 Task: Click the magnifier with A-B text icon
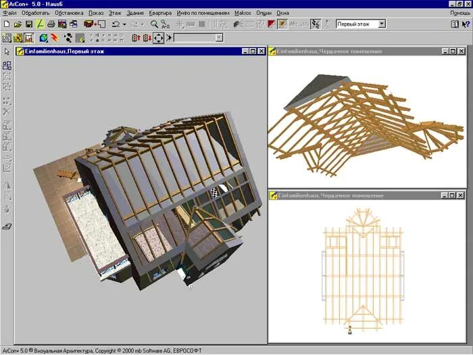coord(165,24)
